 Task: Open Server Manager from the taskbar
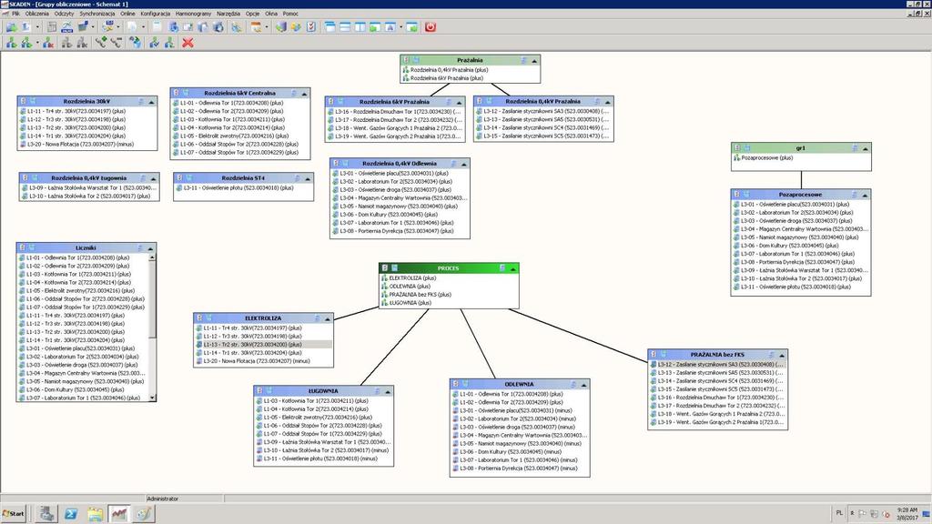46,513
